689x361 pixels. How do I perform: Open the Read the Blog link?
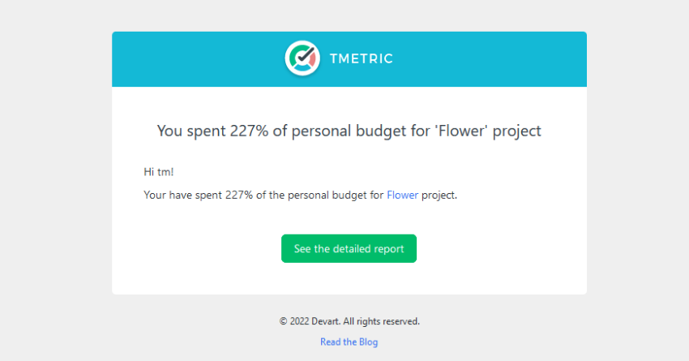point(349,342)
